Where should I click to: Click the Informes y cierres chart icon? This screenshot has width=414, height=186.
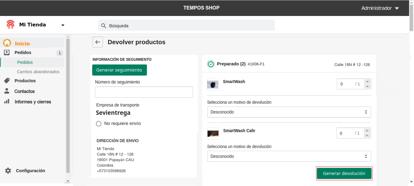point(7,102)
